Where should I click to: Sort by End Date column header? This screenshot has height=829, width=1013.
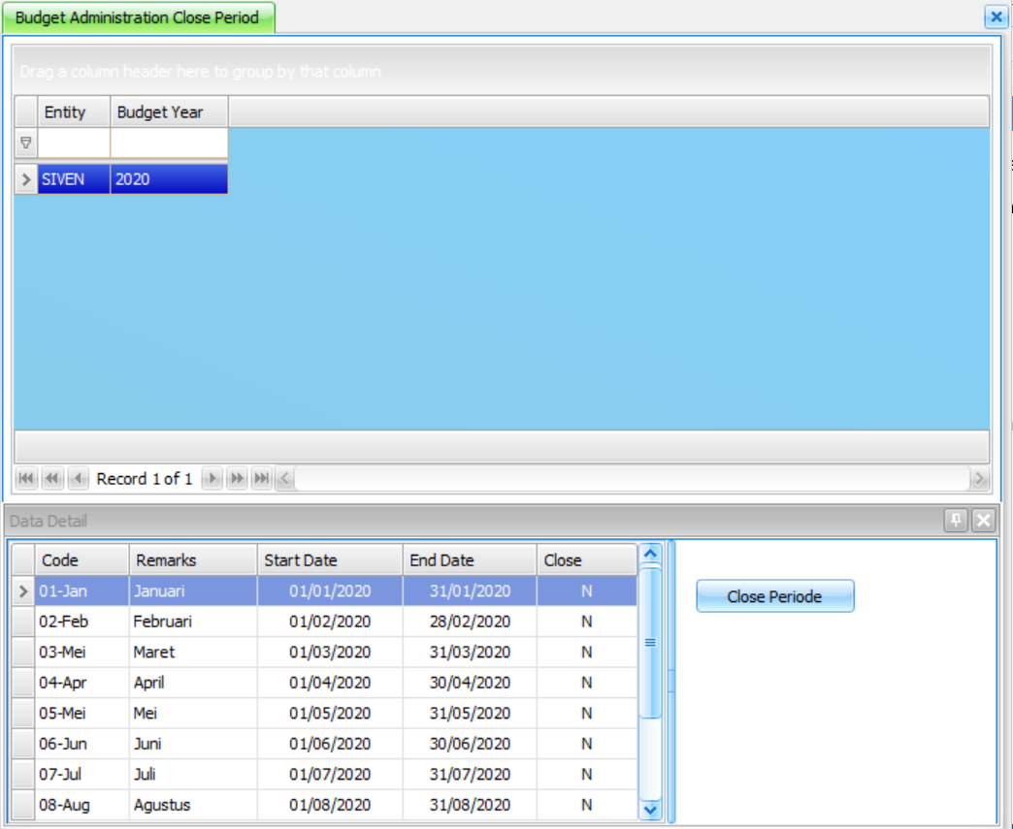click(470, 559)
